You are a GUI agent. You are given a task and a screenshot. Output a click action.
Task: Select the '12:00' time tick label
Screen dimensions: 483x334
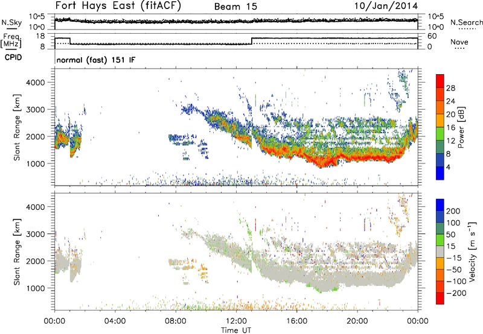(236, 321)
